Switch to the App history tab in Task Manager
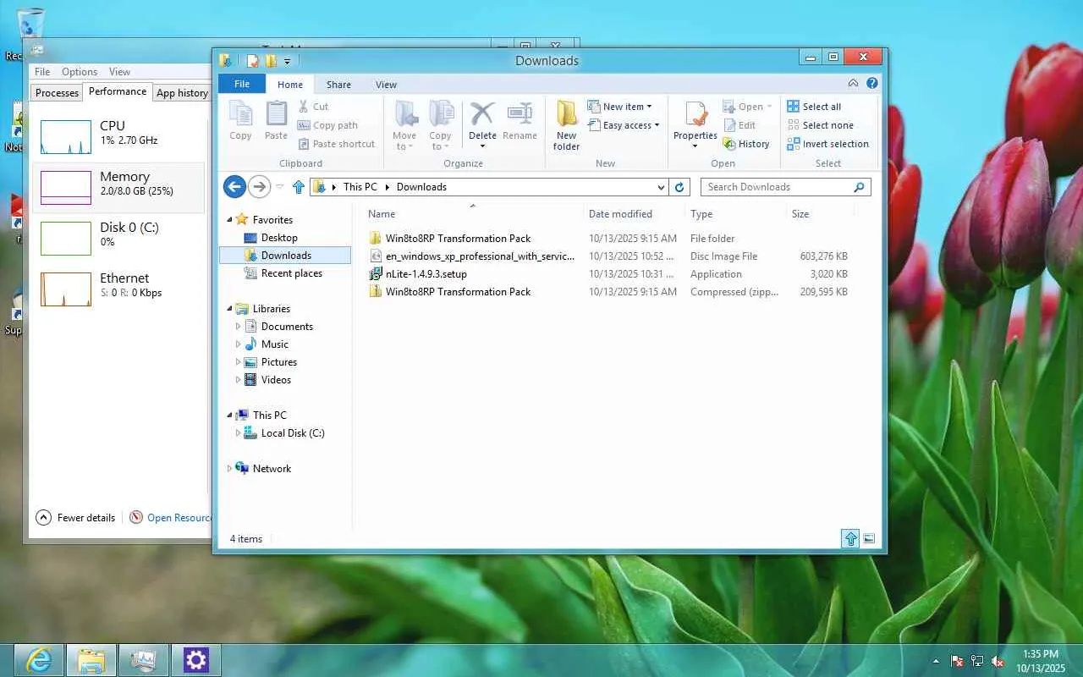 (182, 93)
